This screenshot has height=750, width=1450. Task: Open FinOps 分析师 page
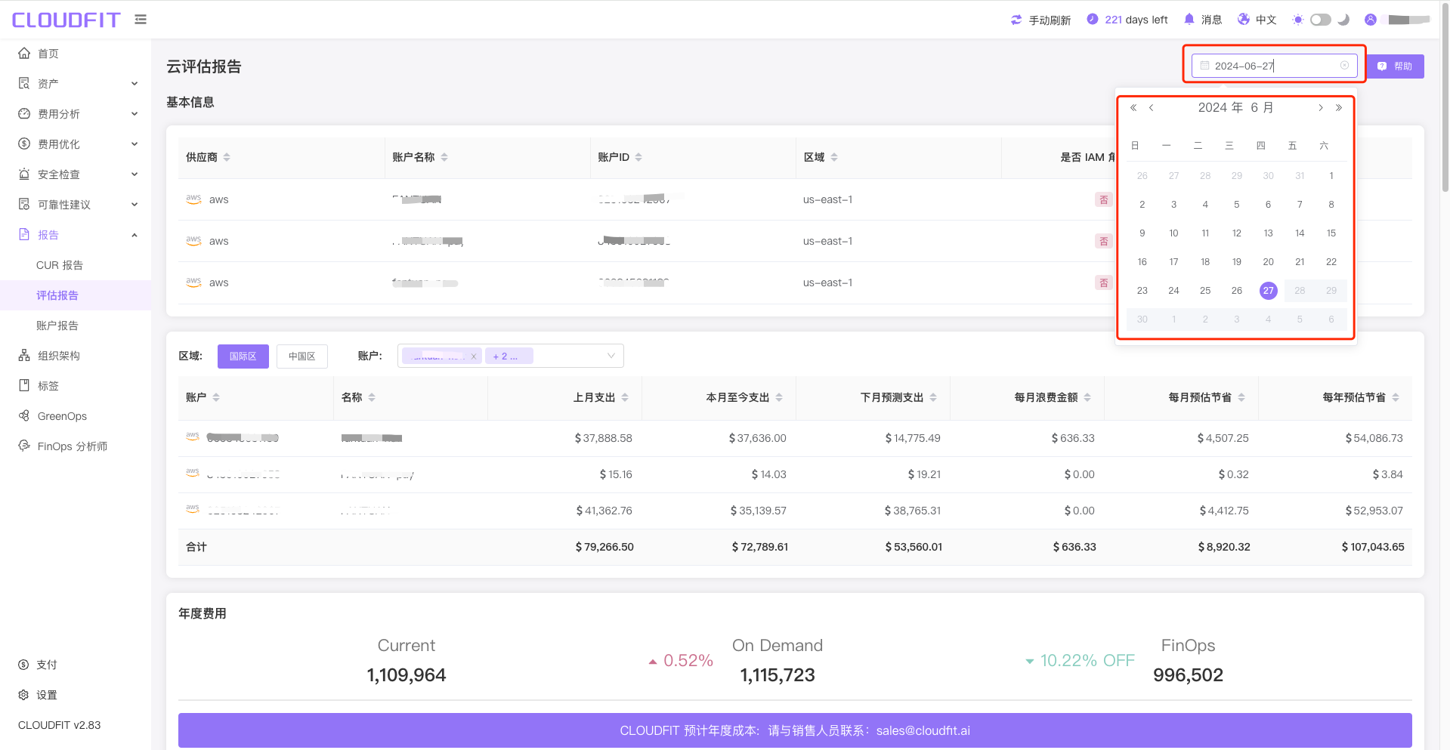[76, 446]
